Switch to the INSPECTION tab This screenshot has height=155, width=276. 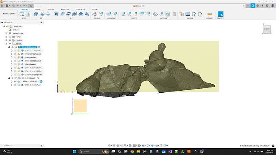(65, 9)
